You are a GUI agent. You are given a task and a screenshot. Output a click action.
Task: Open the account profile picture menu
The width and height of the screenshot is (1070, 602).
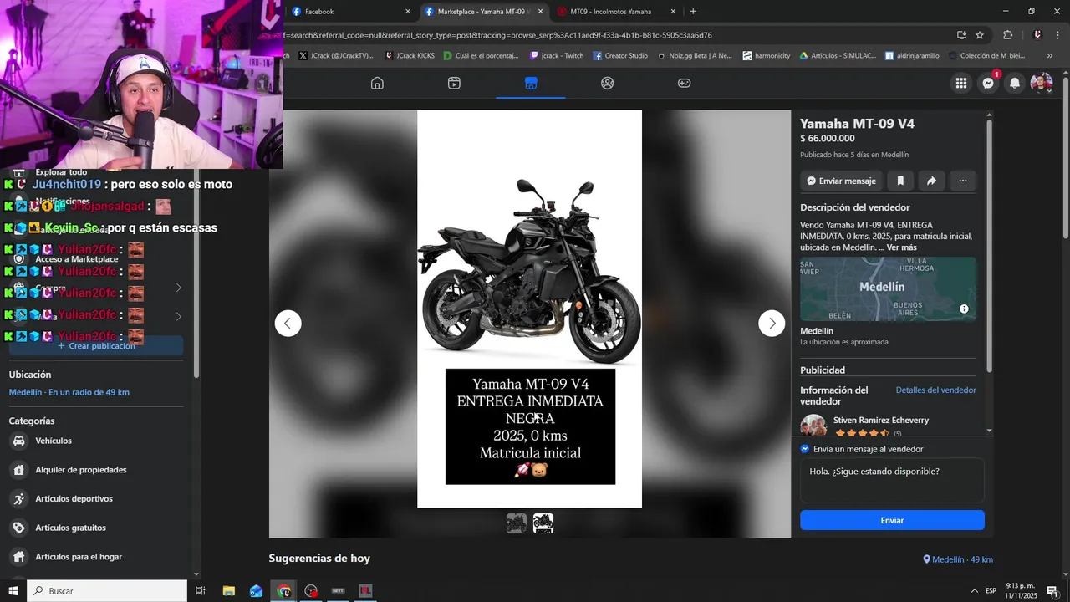1041,83
